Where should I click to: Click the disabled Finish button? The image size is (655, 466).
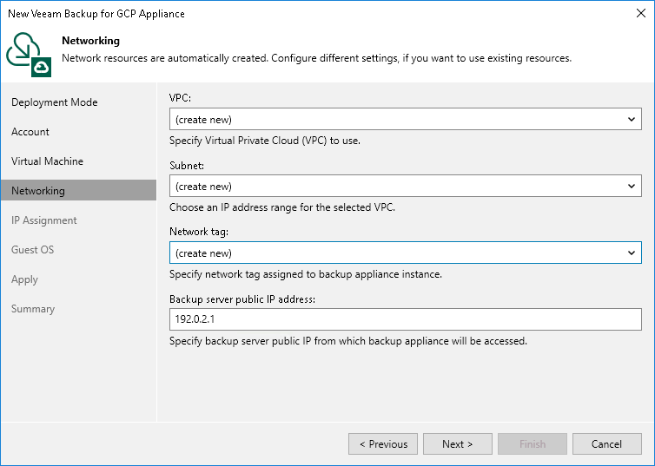tap(533, 444)
